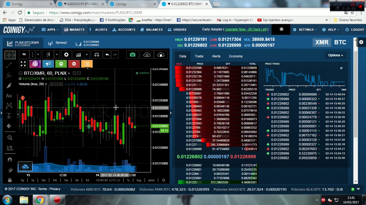The width and height of the screenshot is (366, 205).
Task: Open the compare symbols scales icon
Action: 97,55
